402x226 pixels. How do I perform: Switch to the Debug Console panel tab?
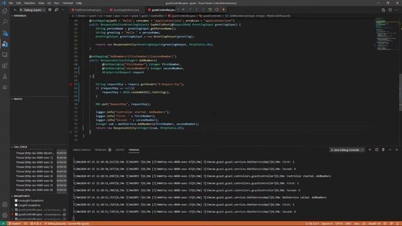[82, 150]
